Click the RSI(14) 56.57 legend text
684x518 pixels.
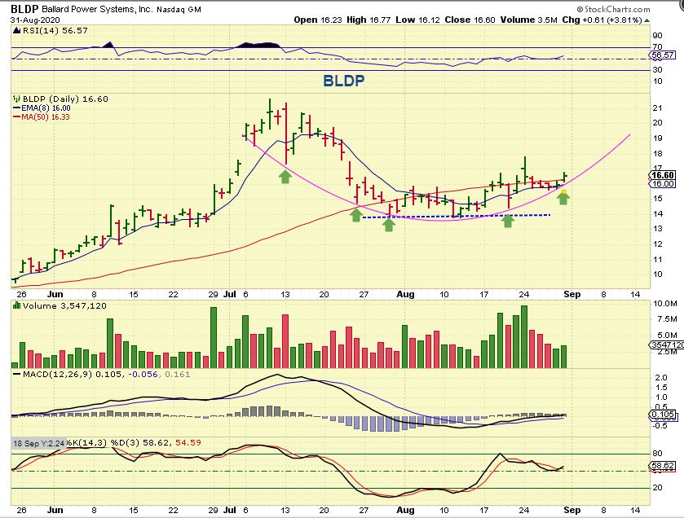pos(55,30)
